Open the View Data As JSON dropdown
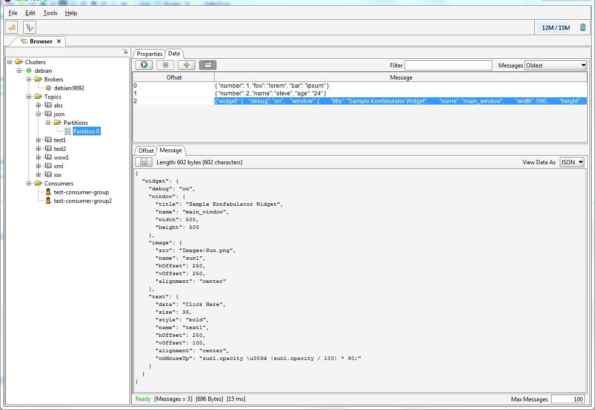This screenshot has width=595, height=410. click(572, 162)
